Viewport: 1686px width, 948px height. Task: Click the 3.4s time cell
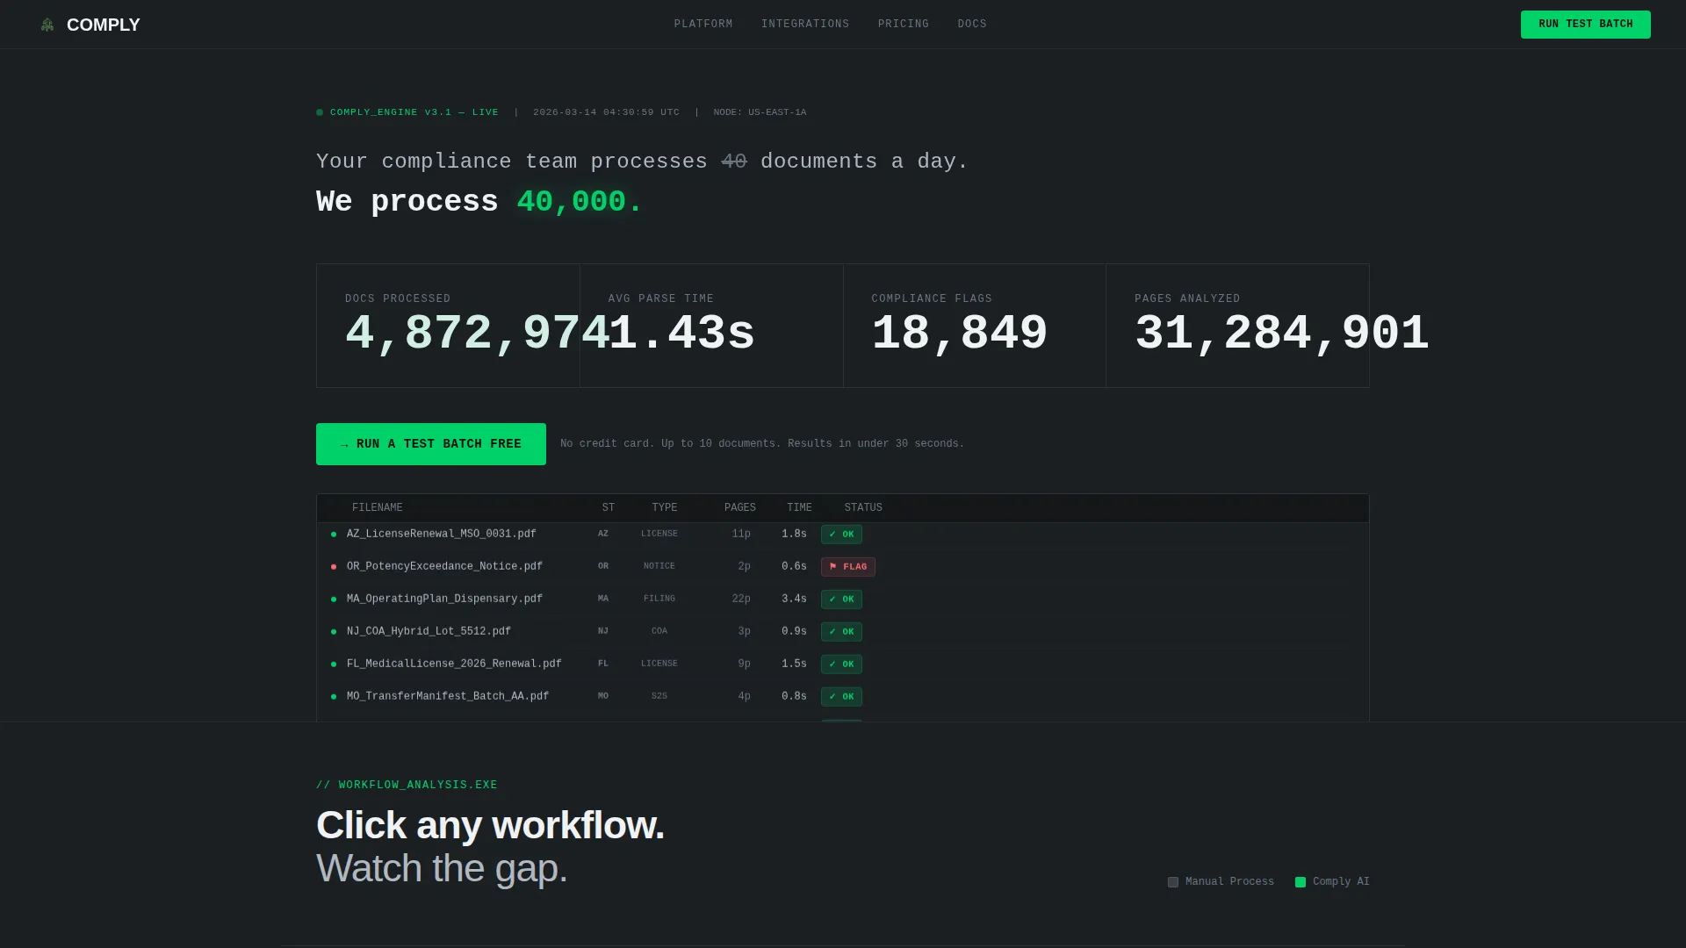coord(794,599)
